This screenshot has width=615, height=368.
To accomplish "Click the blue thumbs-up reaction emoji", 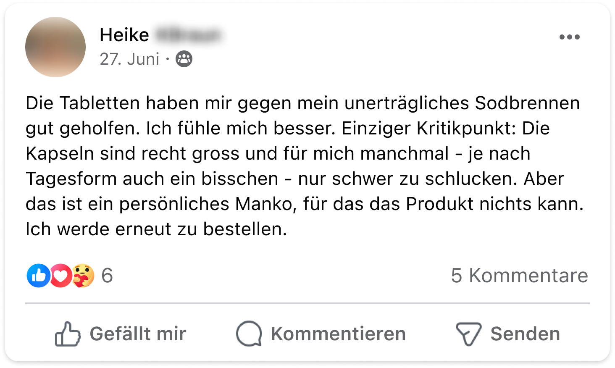I will click(x=38, y=276).
